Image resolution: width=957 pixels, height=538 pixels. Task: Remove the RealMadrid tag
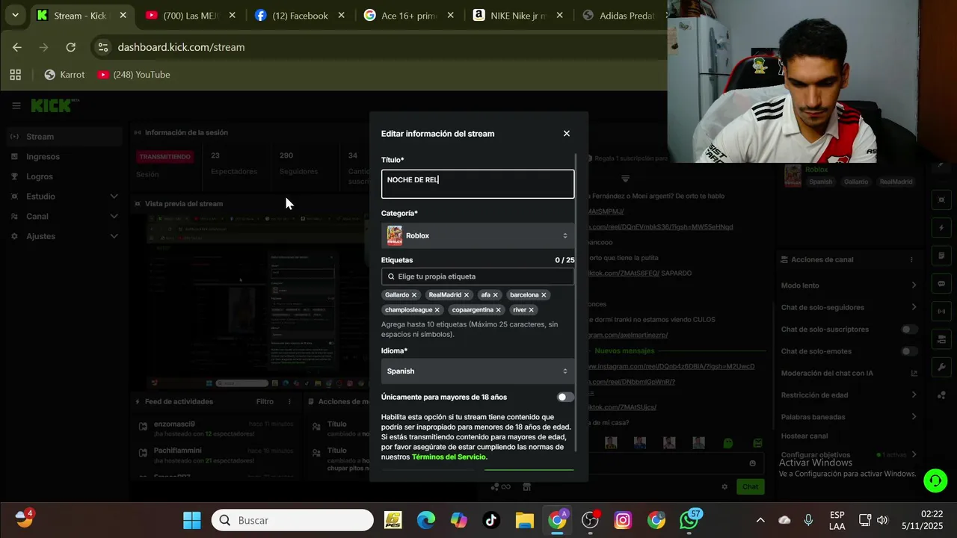(x=467, y=295)
